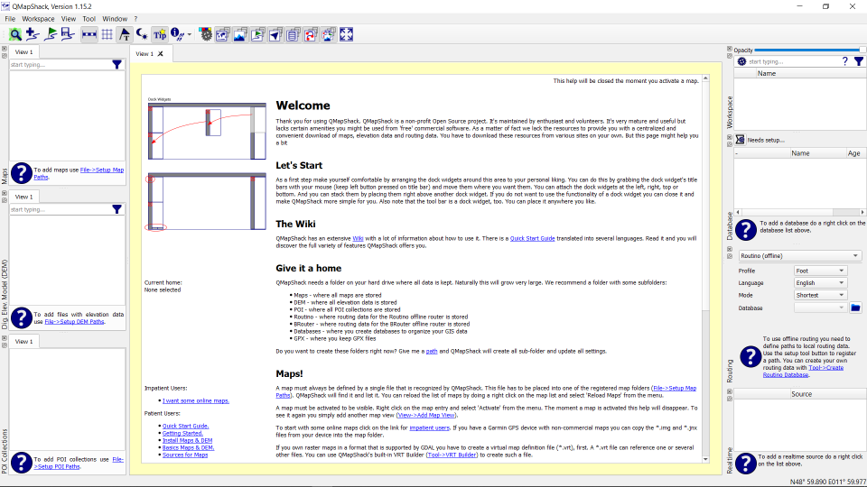The height and width of the screenshot is (487, 867).
Task: Open the Workspace menu
Action: [x=38, y=19]
